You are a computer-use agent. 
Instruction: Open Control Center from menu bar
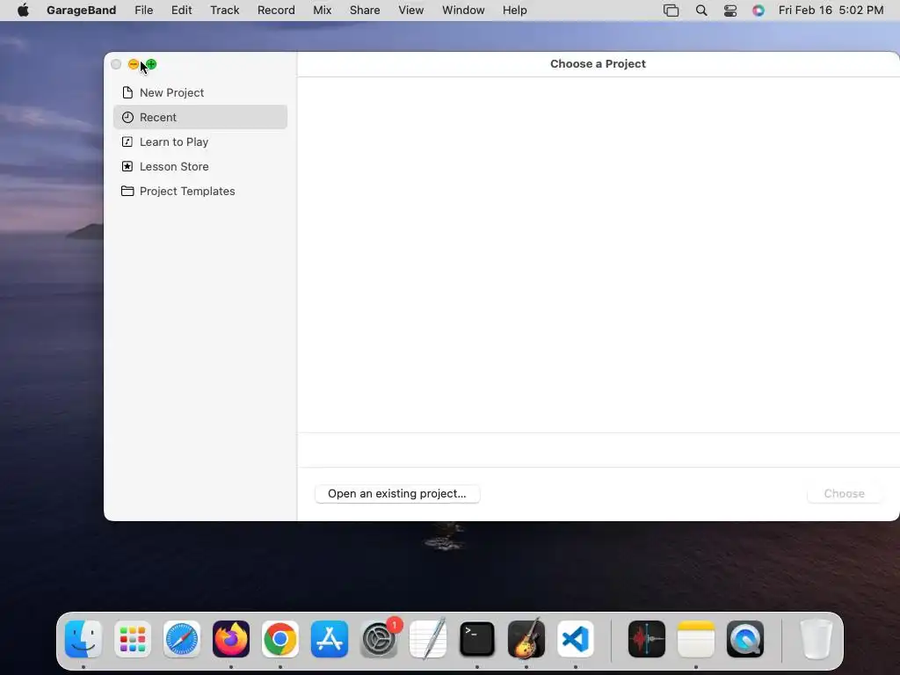click(730, 11)
